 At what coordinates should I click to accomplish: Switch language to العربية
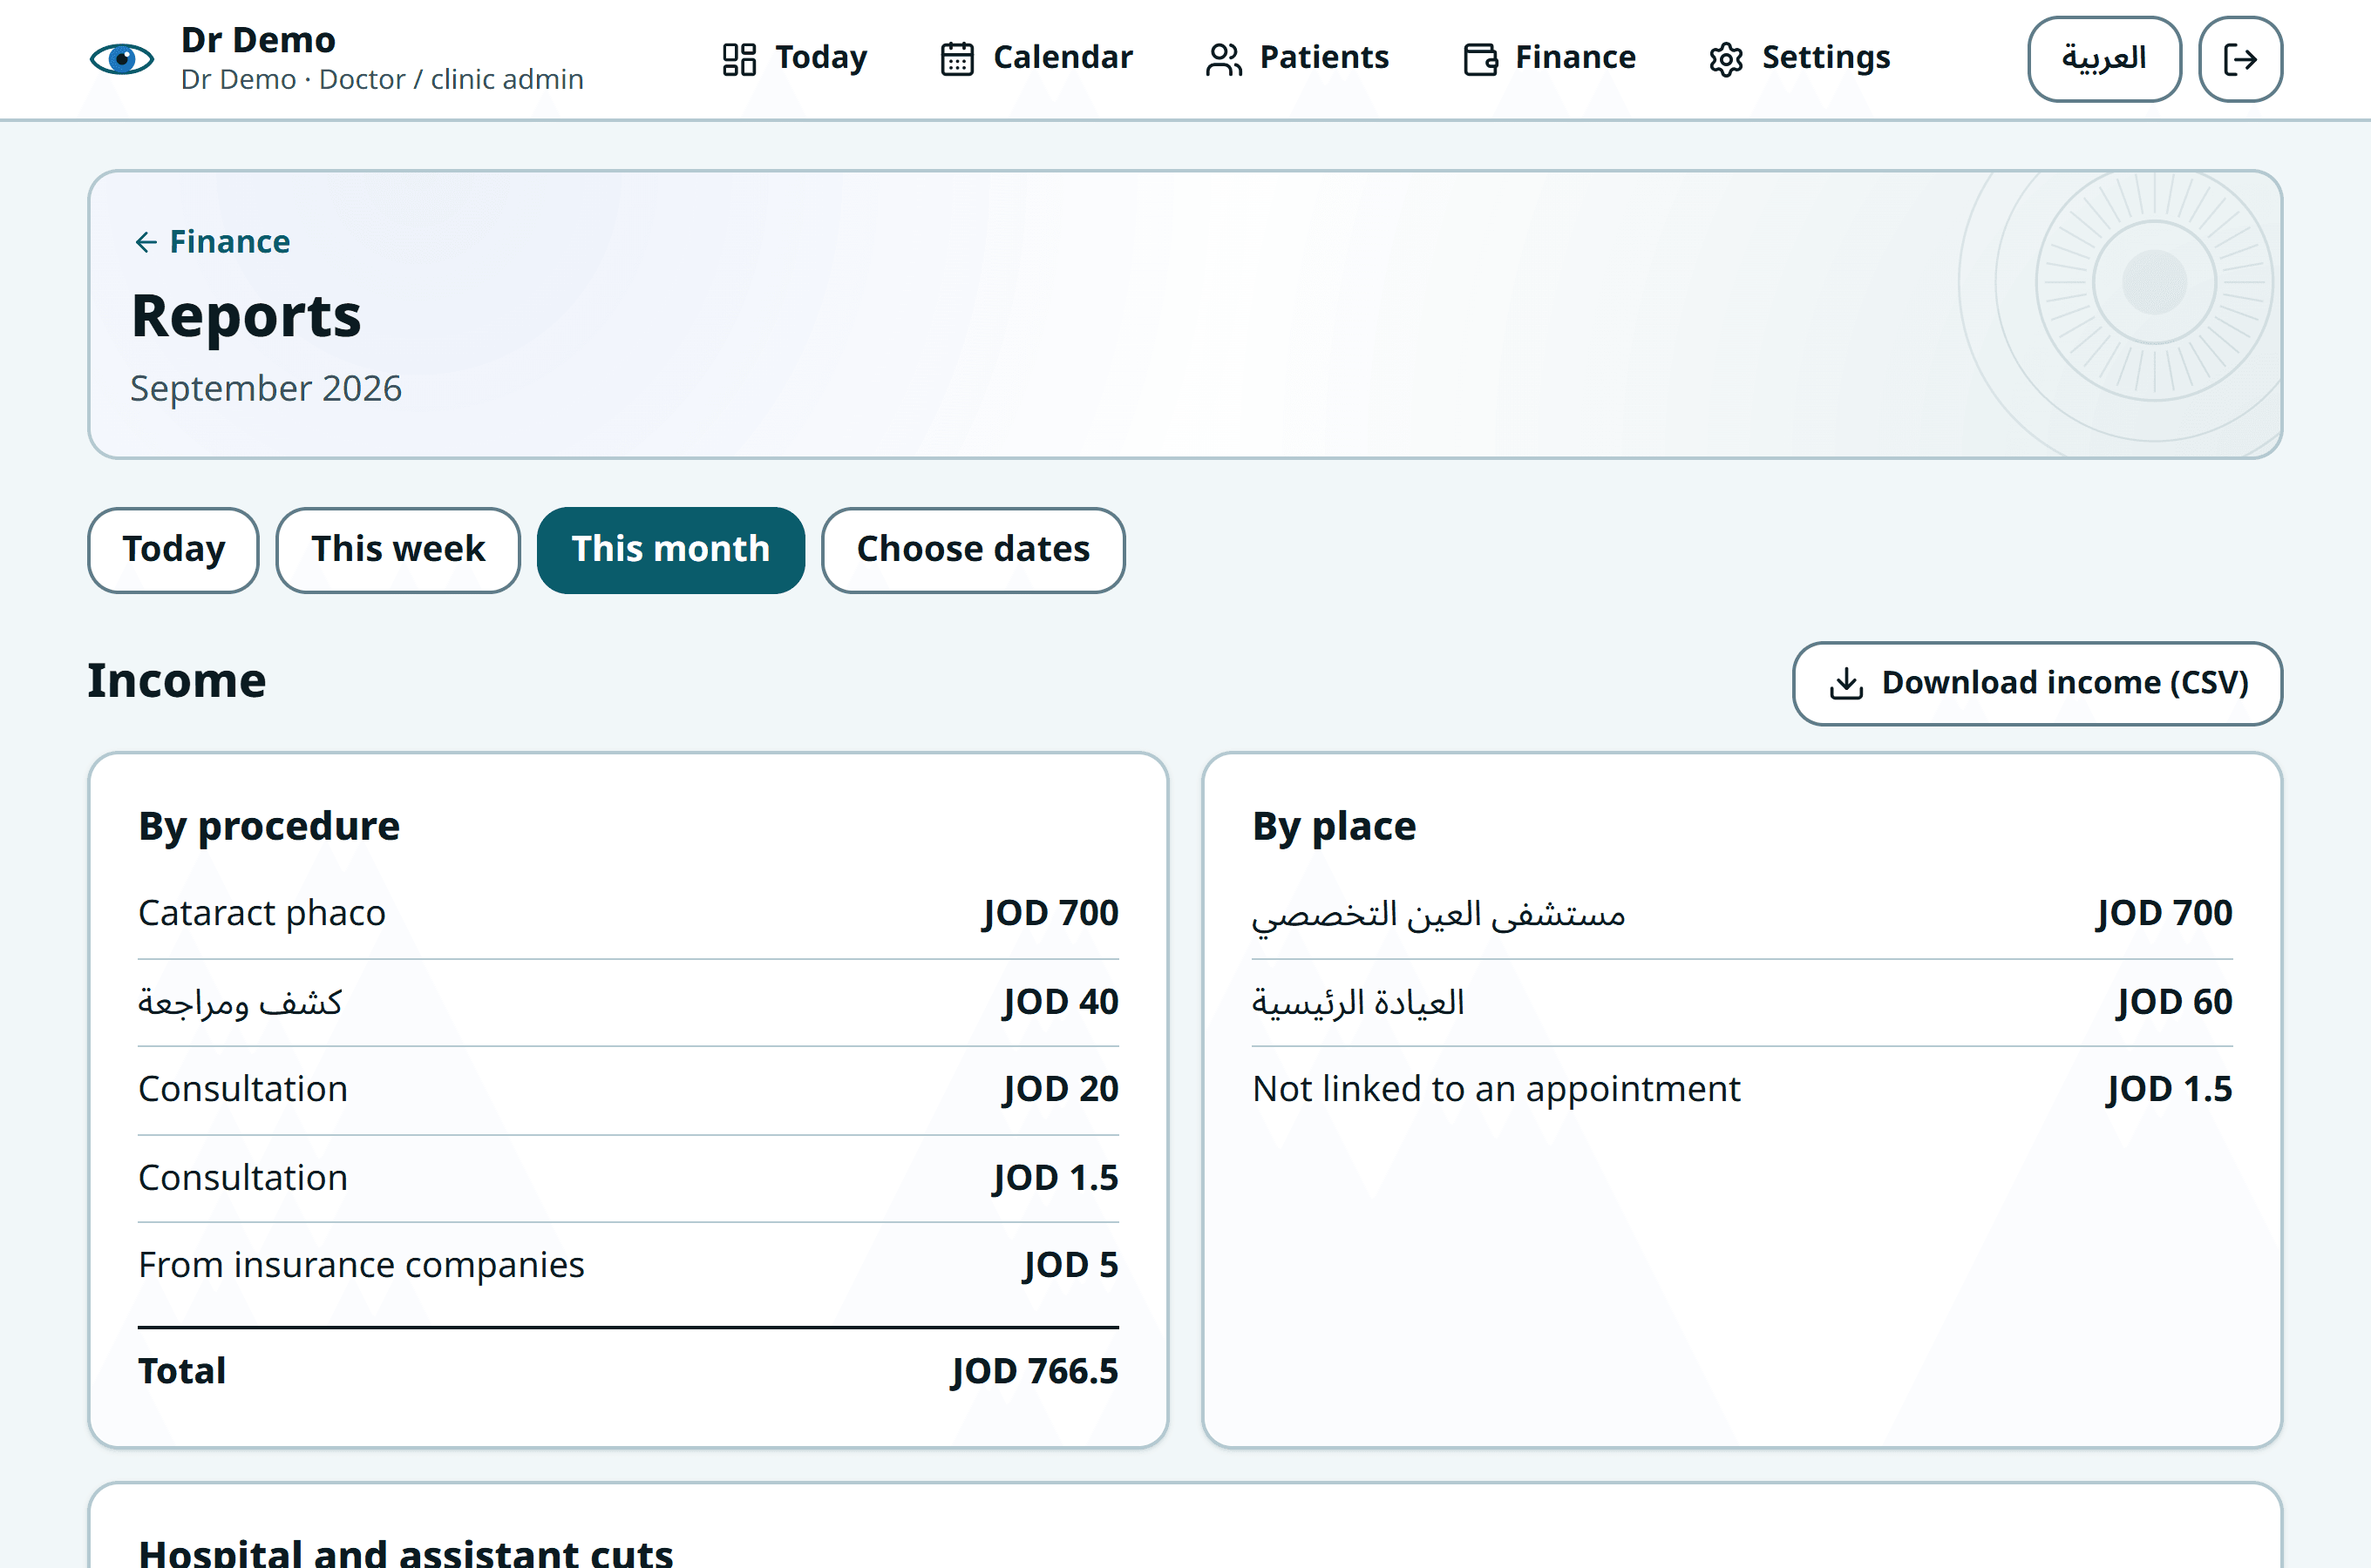(x=2104, y=59)
